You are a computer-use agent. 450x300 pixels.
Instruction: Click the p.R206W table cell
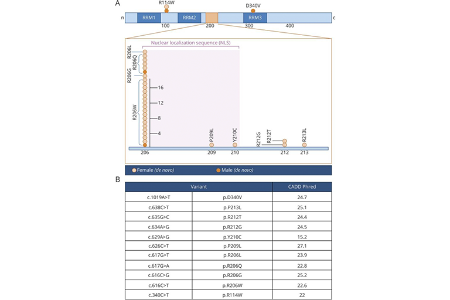click(x=233, y=285)
